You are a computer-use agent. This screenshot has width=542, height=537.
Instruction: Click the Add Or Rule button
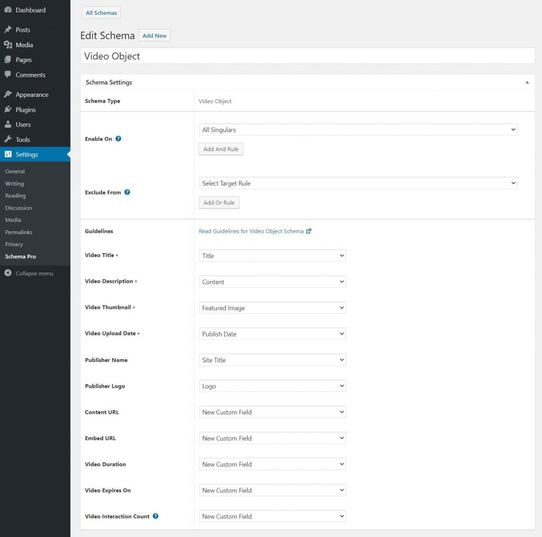(219, 203)
